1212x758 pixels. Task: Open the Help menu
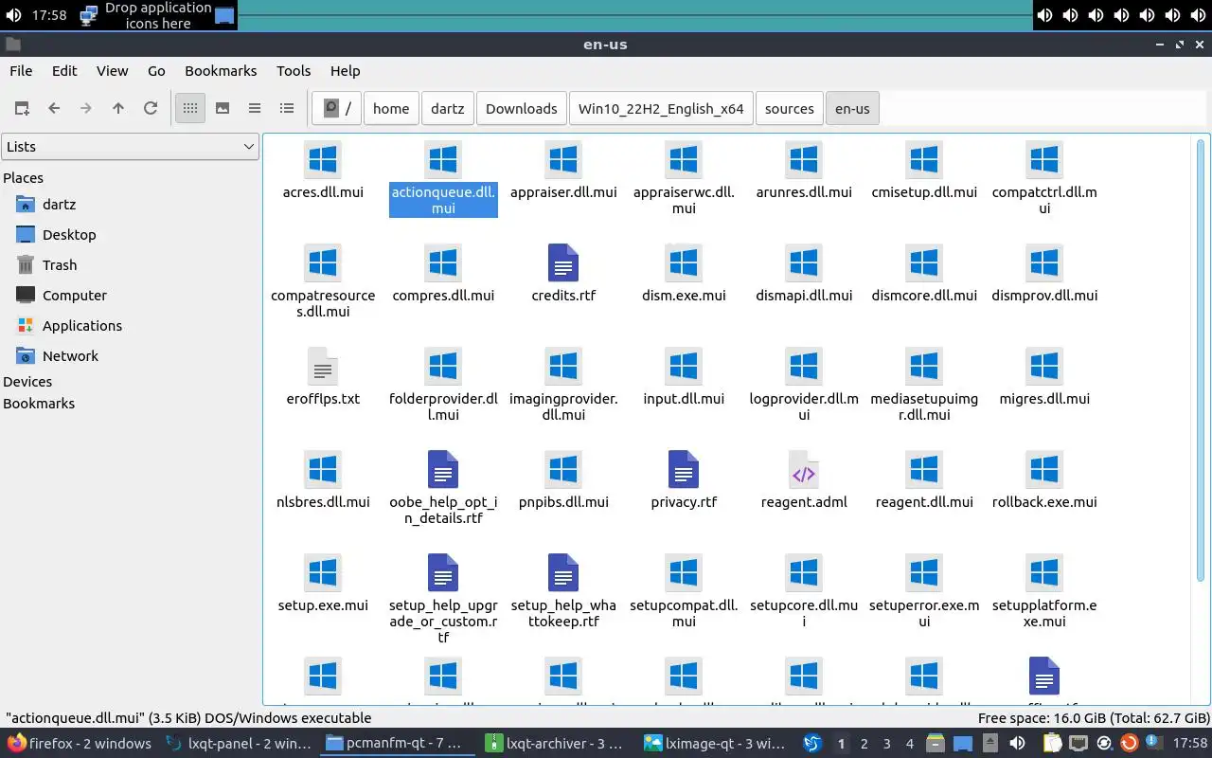(345, 70)
